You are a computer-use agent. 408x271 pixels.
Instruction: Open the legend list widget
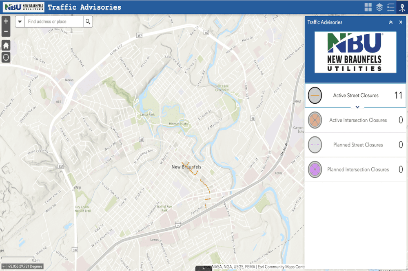390,7
